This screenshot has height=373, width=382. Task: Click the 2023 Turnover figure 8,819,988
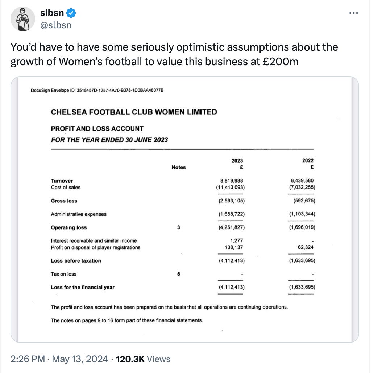pyautogui.click(x=232, y=180)
